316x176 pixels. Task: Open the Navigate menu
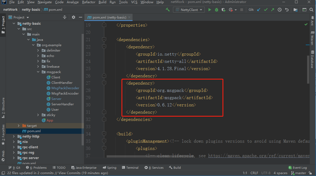(x=44, y=2)
